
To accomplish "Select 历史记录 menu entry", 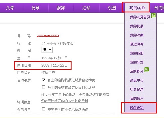I will point(137,89).
